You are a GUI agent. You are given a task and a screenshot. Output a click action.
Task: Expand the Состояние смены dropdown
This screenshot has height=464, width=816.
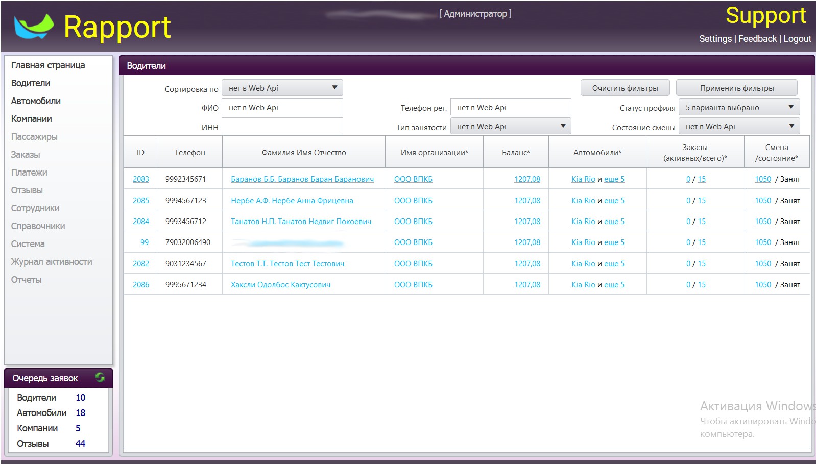tap(739, 126)
